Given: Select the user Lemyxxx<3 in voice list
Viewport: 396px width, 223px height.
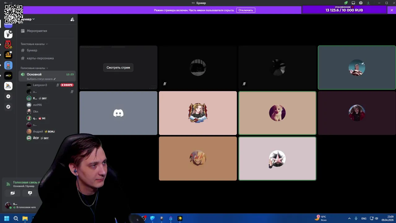Looking at the screenshot, I should (40, 85).
